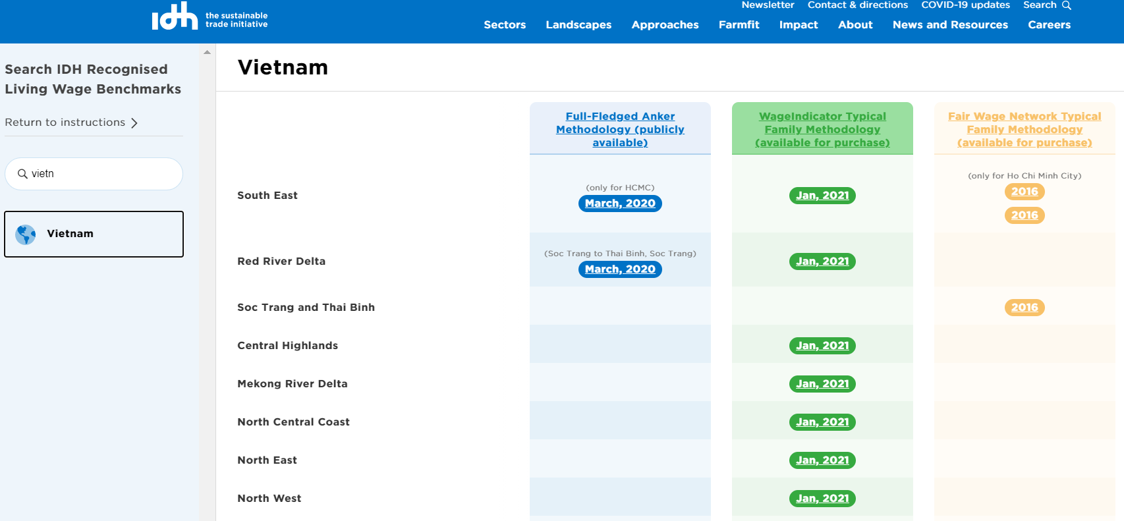This screenshot has width=1124, height=521.
Task: Open Red River Delta Jan, 2021 benchmark
Action: [822, 261]
